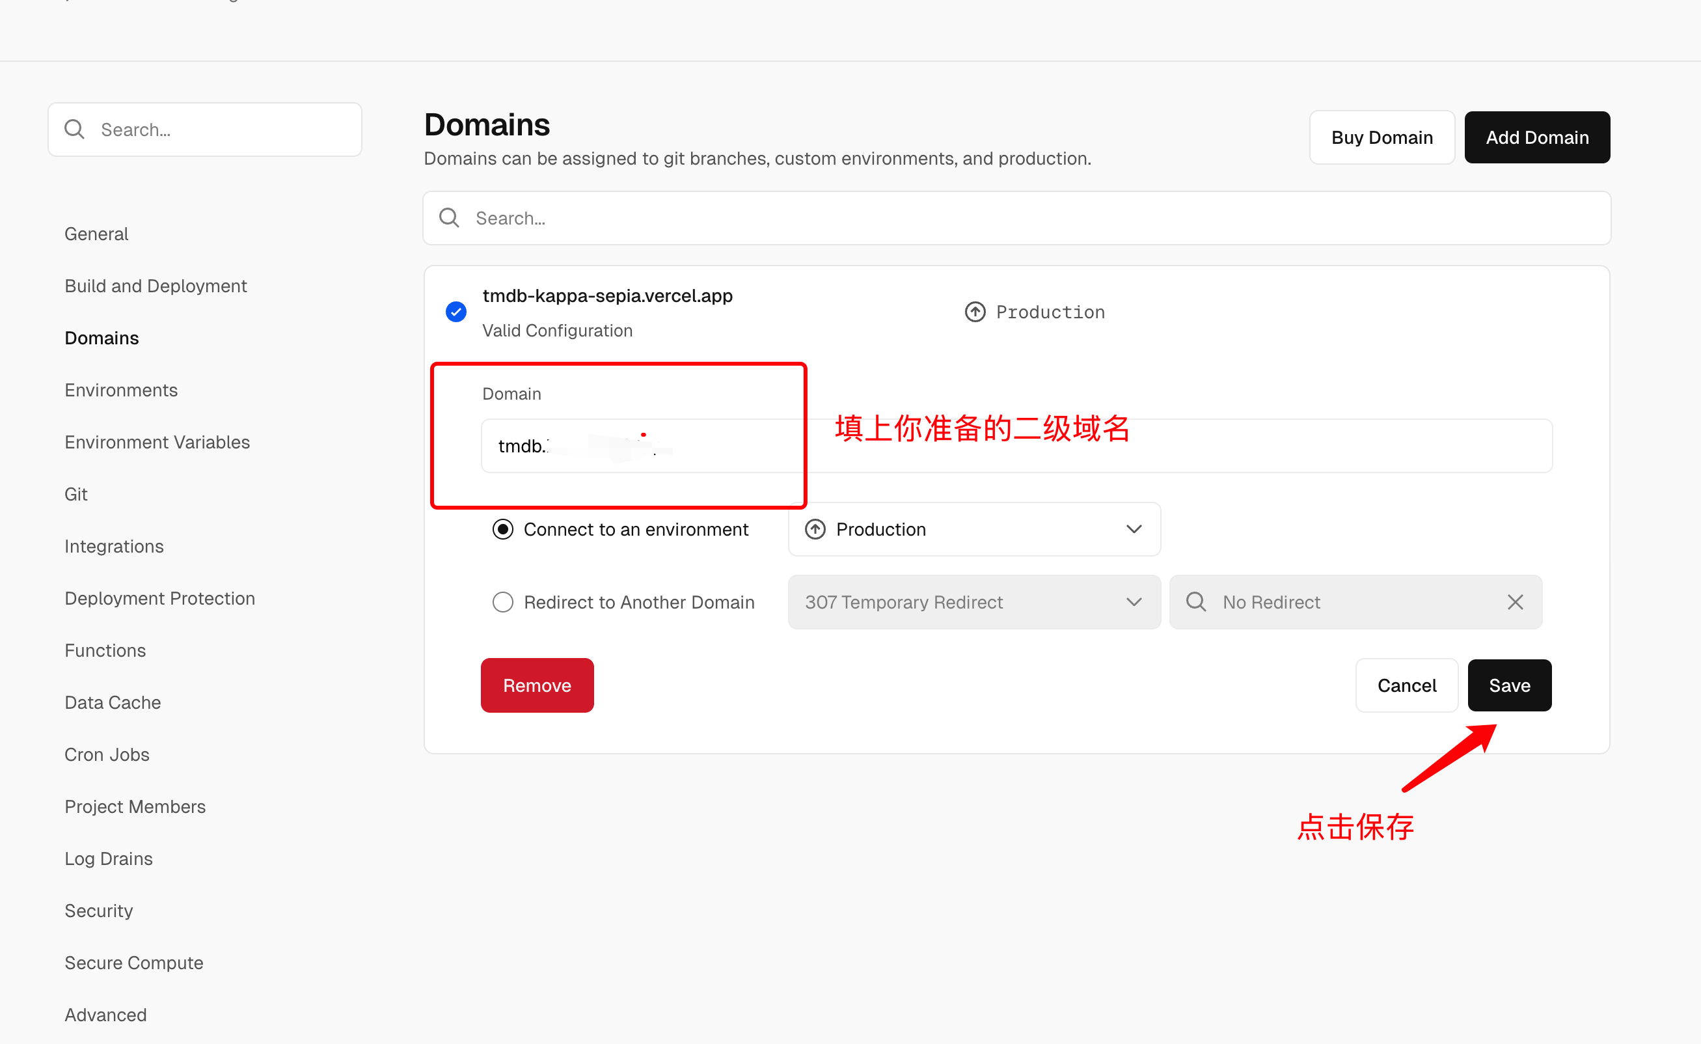
Task: Open the Production environment dropdown
Action: point(974,529)
